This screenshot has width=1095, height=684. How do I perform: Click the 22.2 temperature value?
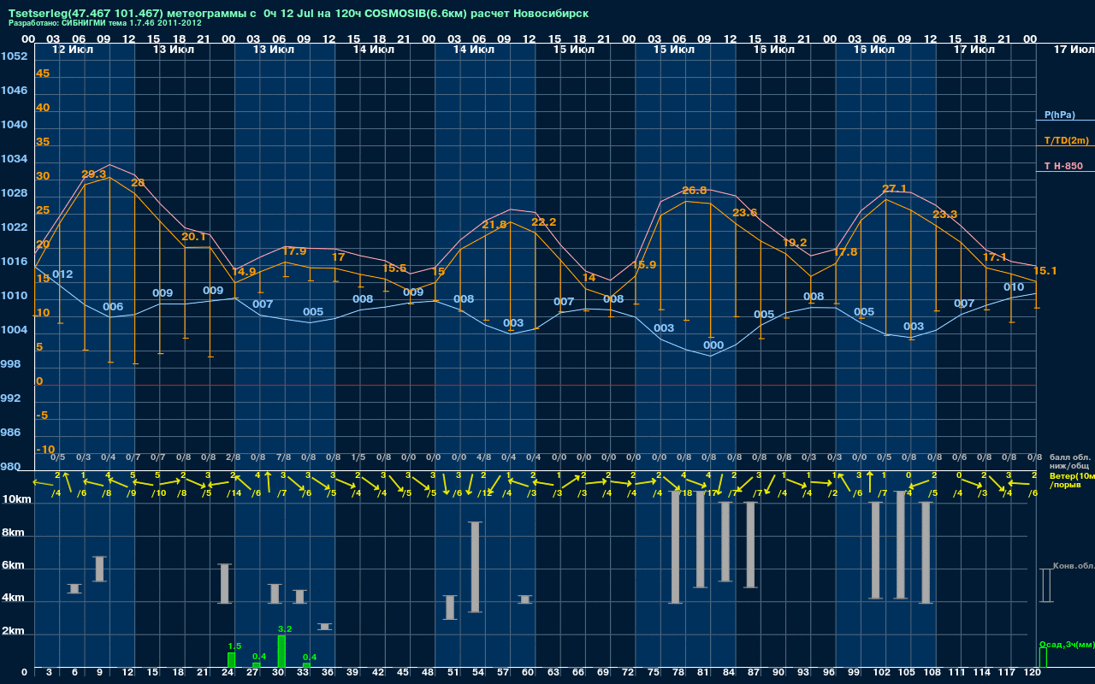[x=544, y=222]
